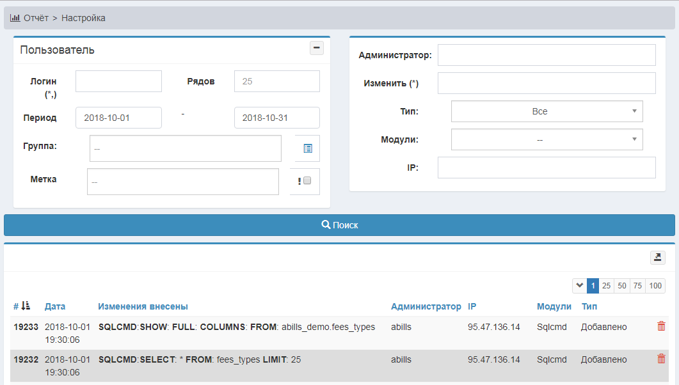Delete log entry 19232 with trash icon
679x385 pixels.
pyautogui.click(x=661, y=359)
